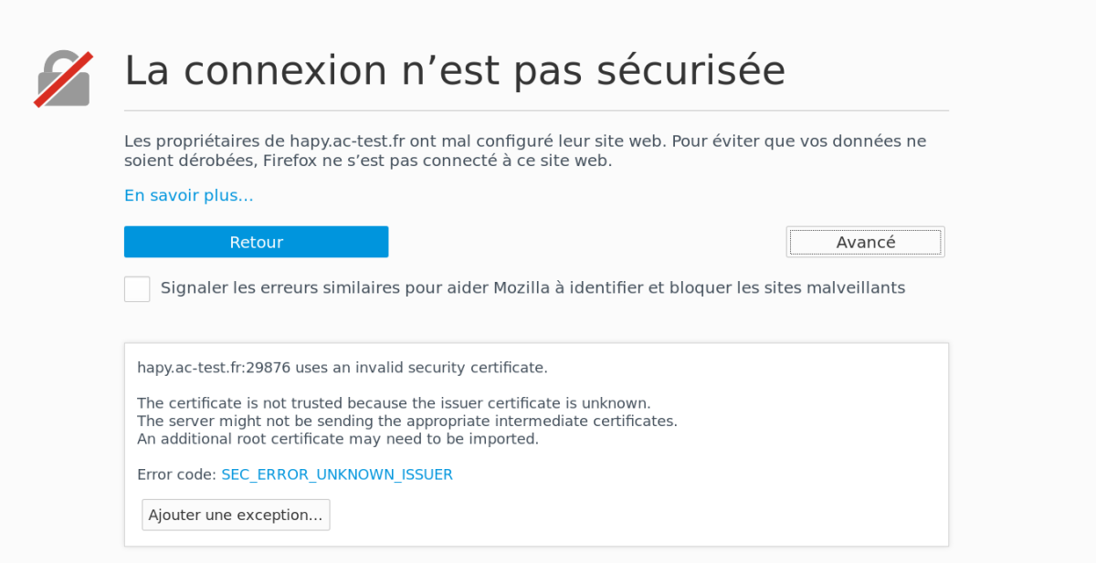Click the 'appropriate intermediate certificates' sentence
The height and width of the screenshot is (563, 1096).
click(x=407, y=421)
